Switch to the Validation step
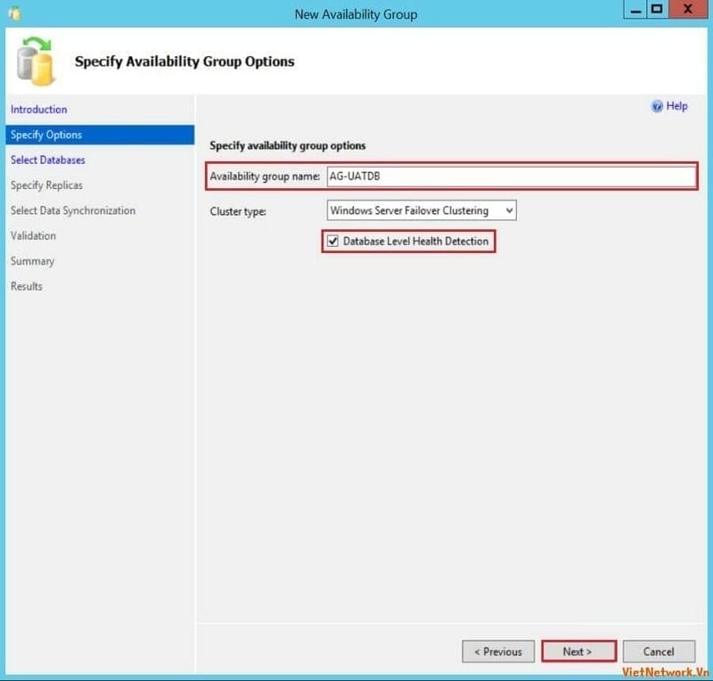 pos(33,235)
